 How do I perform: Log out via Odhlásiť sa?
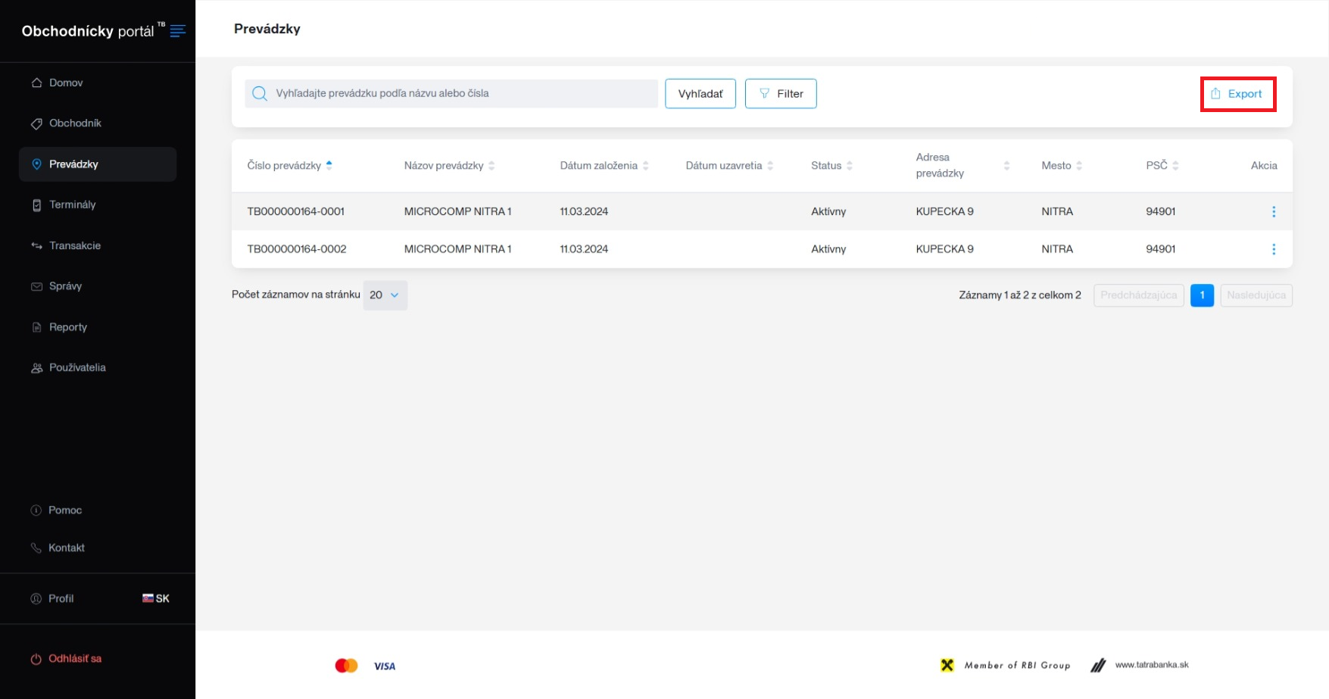pyautogui.click(x=74, y=659)
